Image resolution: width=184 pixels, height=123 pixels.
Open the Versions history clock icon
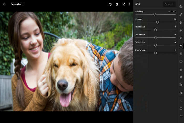pyautogui.click(x=181, y=108)
